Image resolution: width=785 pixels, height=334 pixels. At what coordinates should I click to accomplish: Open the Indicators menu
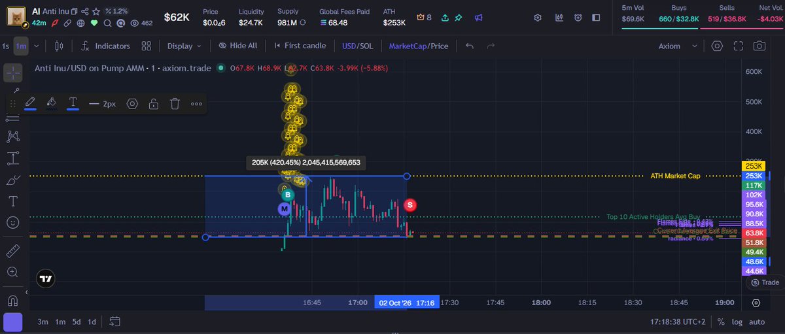105,46
